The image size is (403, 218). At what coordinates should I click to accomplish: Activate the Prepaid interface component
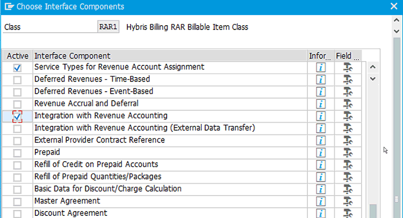point(18,153)
